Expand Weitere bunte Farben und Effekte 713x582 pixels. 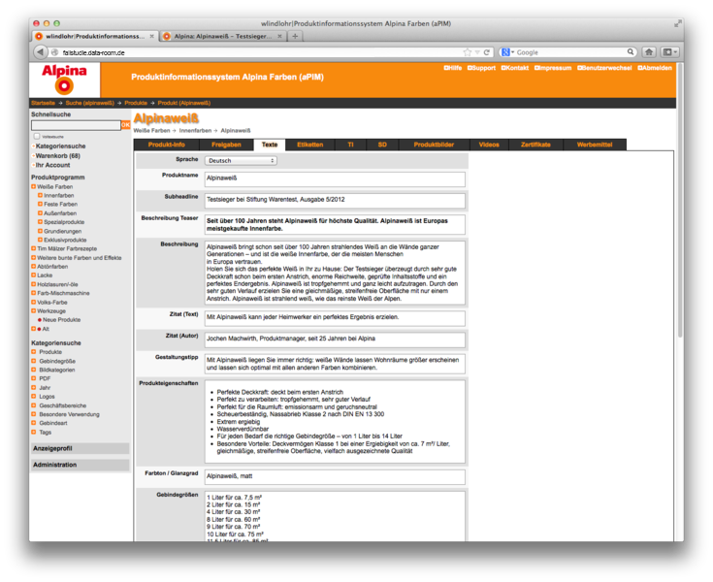[34, 257]
